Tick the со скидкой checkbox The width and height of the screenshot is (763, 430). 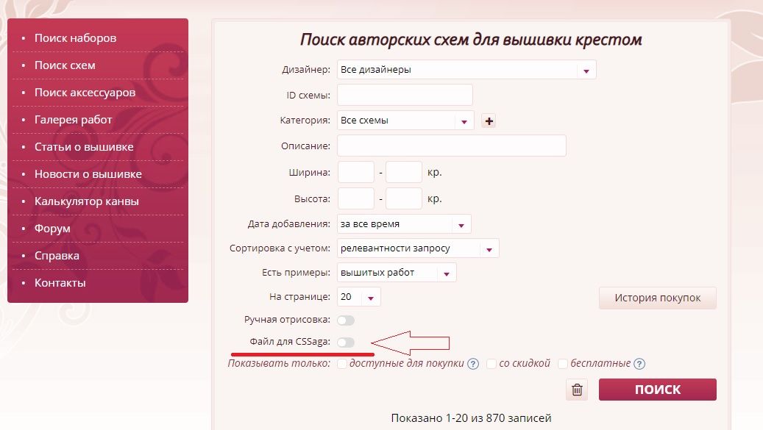[491, 364]
